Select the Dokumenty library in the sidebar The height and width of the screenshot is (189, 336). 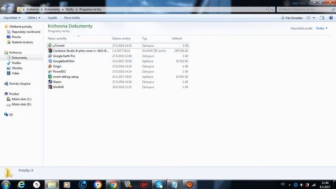pyautogui.click(x=19, y=58)
